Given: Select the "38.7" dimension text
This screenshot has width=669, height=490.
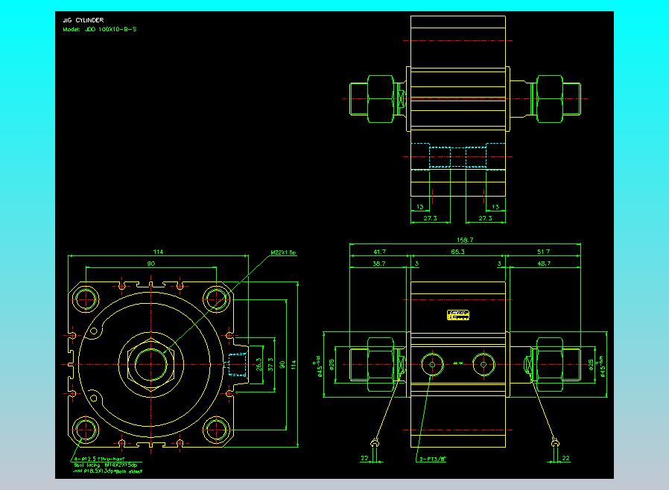Looking at the screenshot, I should pyautogui.click(x=379, y=264).
